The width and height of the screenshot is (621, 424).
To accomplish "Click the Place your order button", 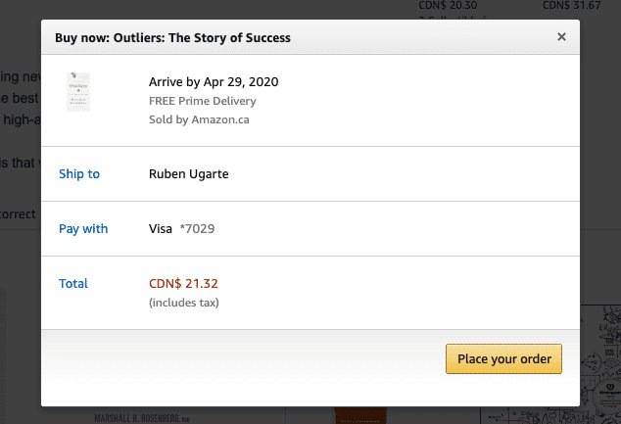I will (503, 358).
